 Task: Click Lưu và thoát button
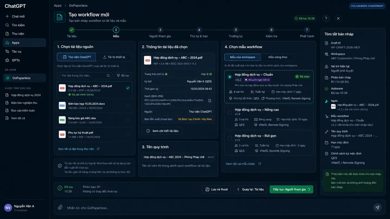(216, 189)
